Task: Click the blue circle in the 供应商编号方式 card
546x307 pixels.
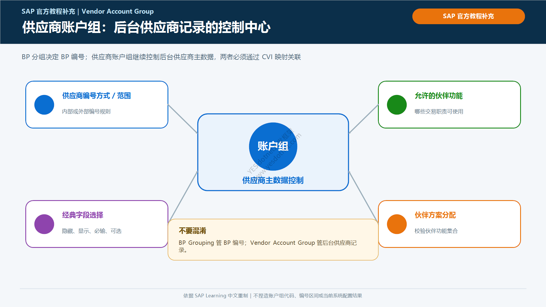Action: (44, 105)
